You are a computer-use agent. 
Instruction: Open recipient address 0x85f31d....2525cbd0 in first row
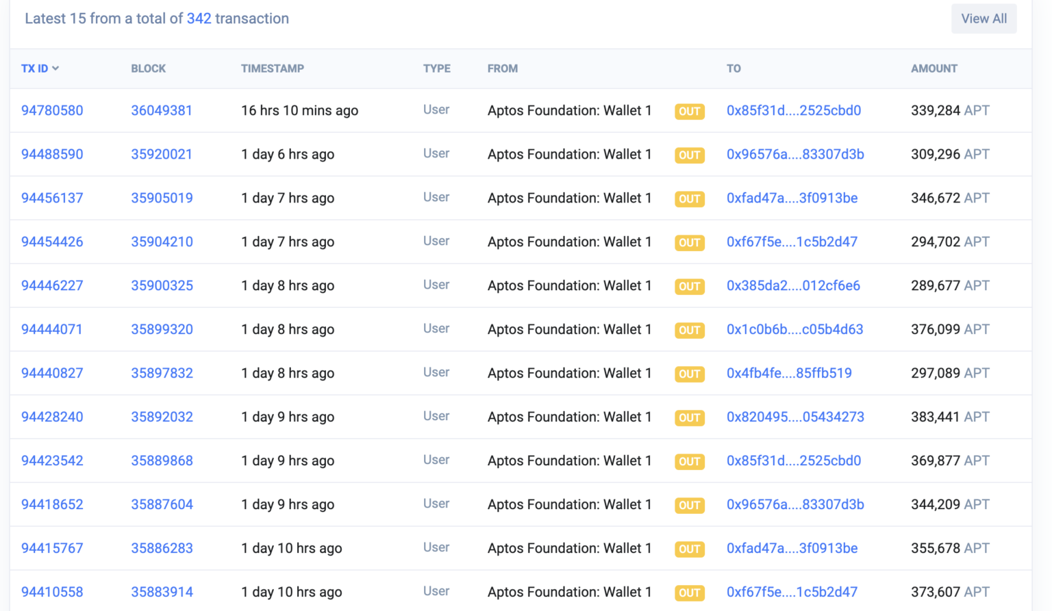[x=793, y=110]
